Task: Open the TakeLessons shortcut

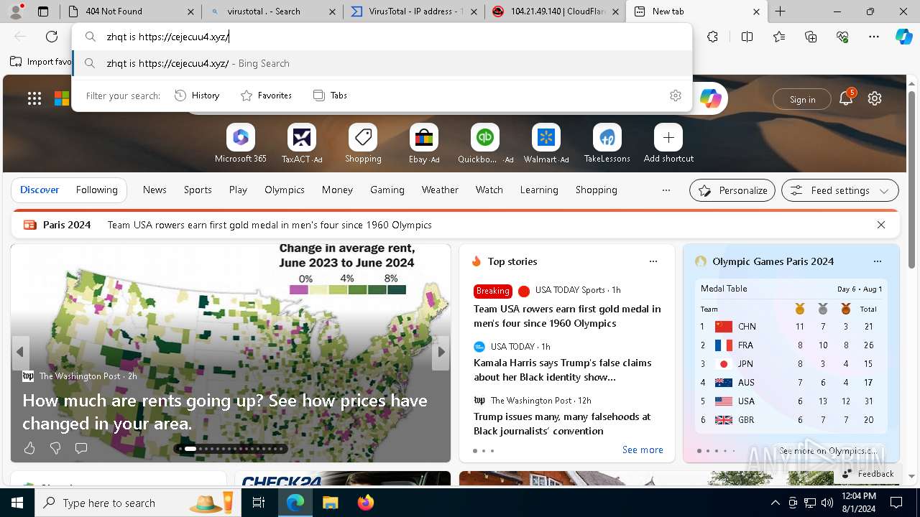Action: point(607,143)
